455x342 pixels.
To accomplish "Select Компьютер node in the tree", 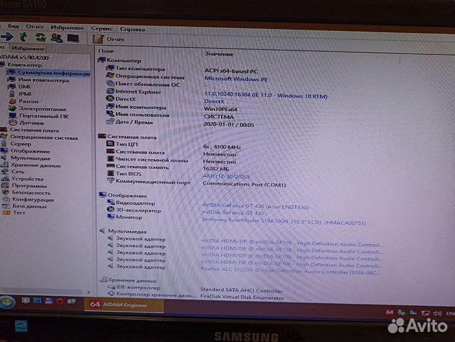I will (x=25, y=65).
